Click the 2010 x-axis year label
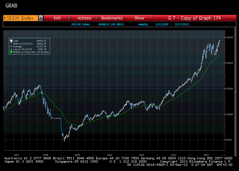 coord(109,155)
